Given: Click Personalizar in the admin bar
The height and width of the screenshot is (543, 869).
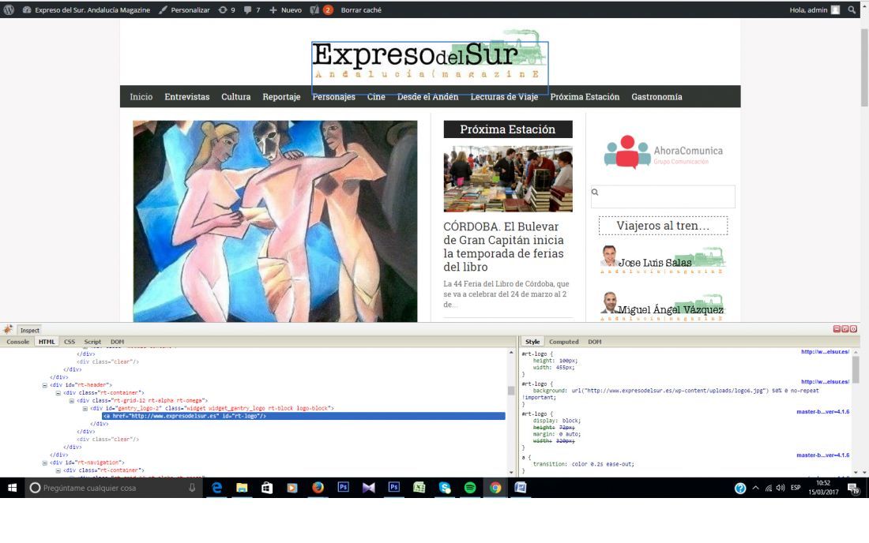Looking at the screenshot, I should click(x=185, y=10).
